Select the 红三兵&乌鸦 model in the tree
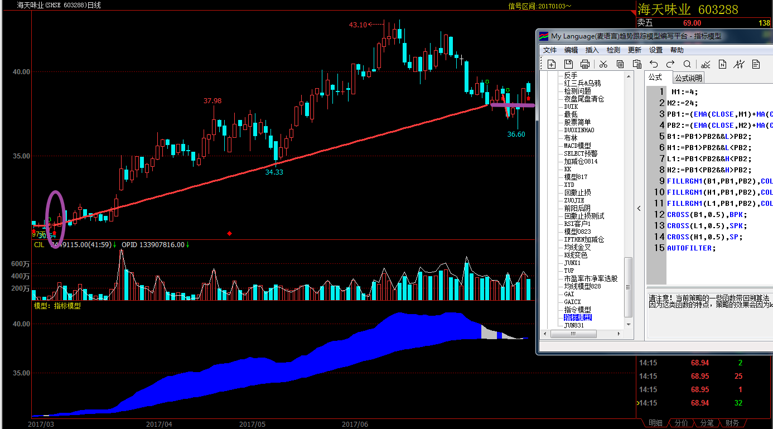Screen dimensions: 773x429 point(582,83)
